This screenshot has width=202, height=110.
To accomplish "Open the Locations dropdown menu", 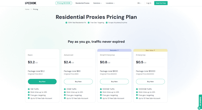I will pyautogui.click(x=110, y=3).
